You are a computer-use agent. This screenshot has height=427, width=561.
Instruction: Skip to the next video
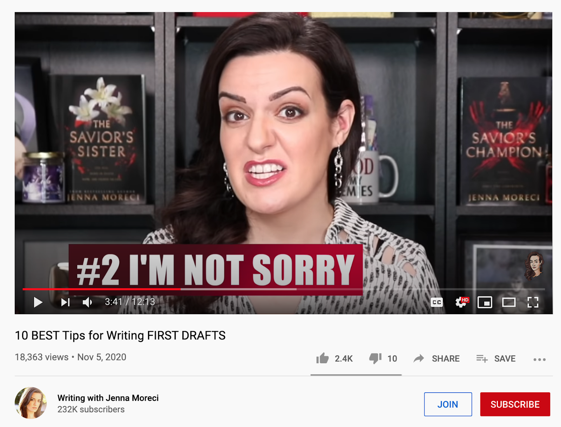[65, 302]
